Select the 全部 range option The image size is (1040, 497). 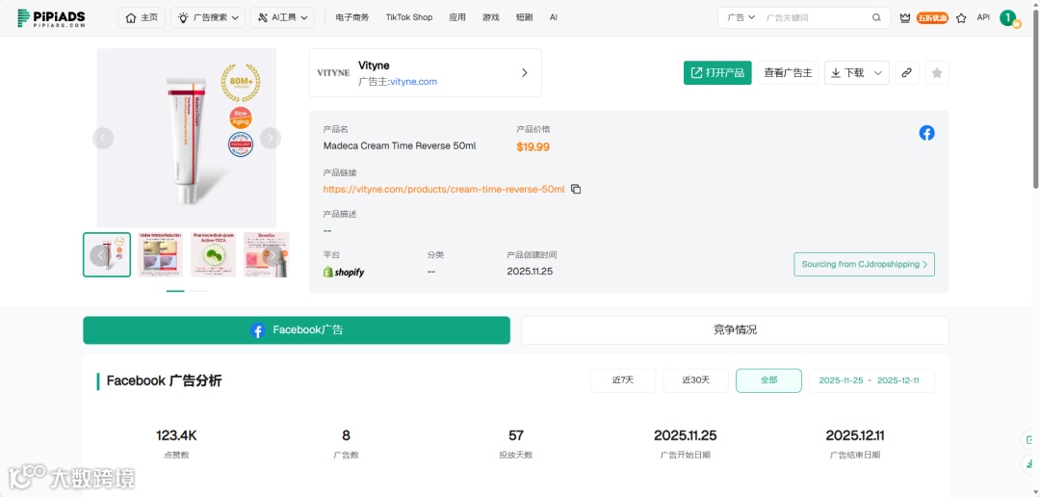(768, 380)
